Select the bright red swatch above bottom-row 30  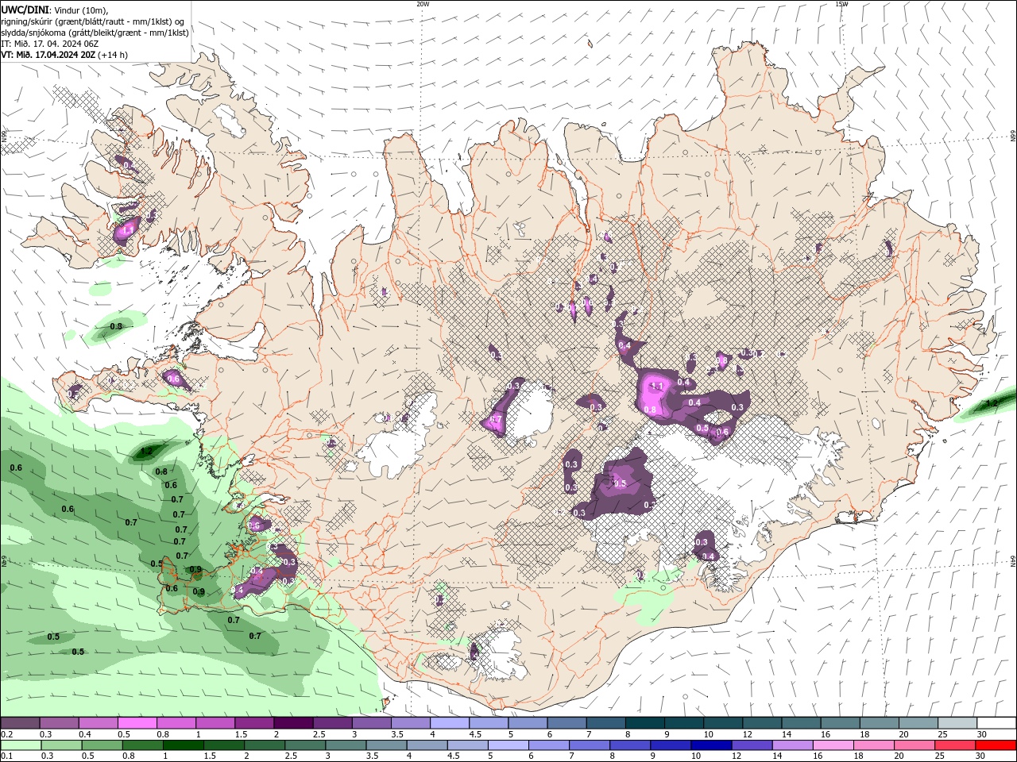pyautogui.click(x=996, y=745)
